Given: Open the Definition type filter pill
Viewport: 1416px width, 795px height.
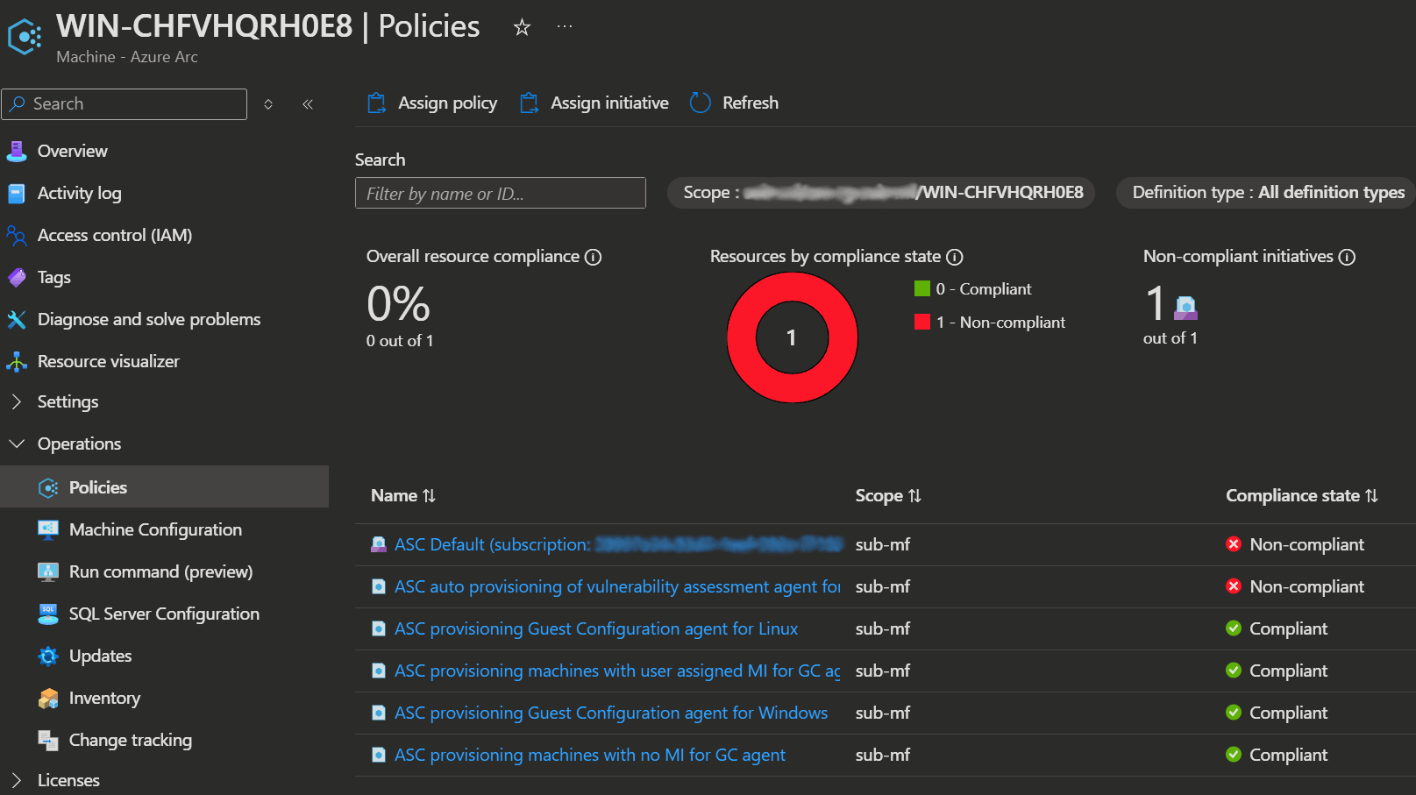Looking at the screenshot, I should tap(1268, 192).
